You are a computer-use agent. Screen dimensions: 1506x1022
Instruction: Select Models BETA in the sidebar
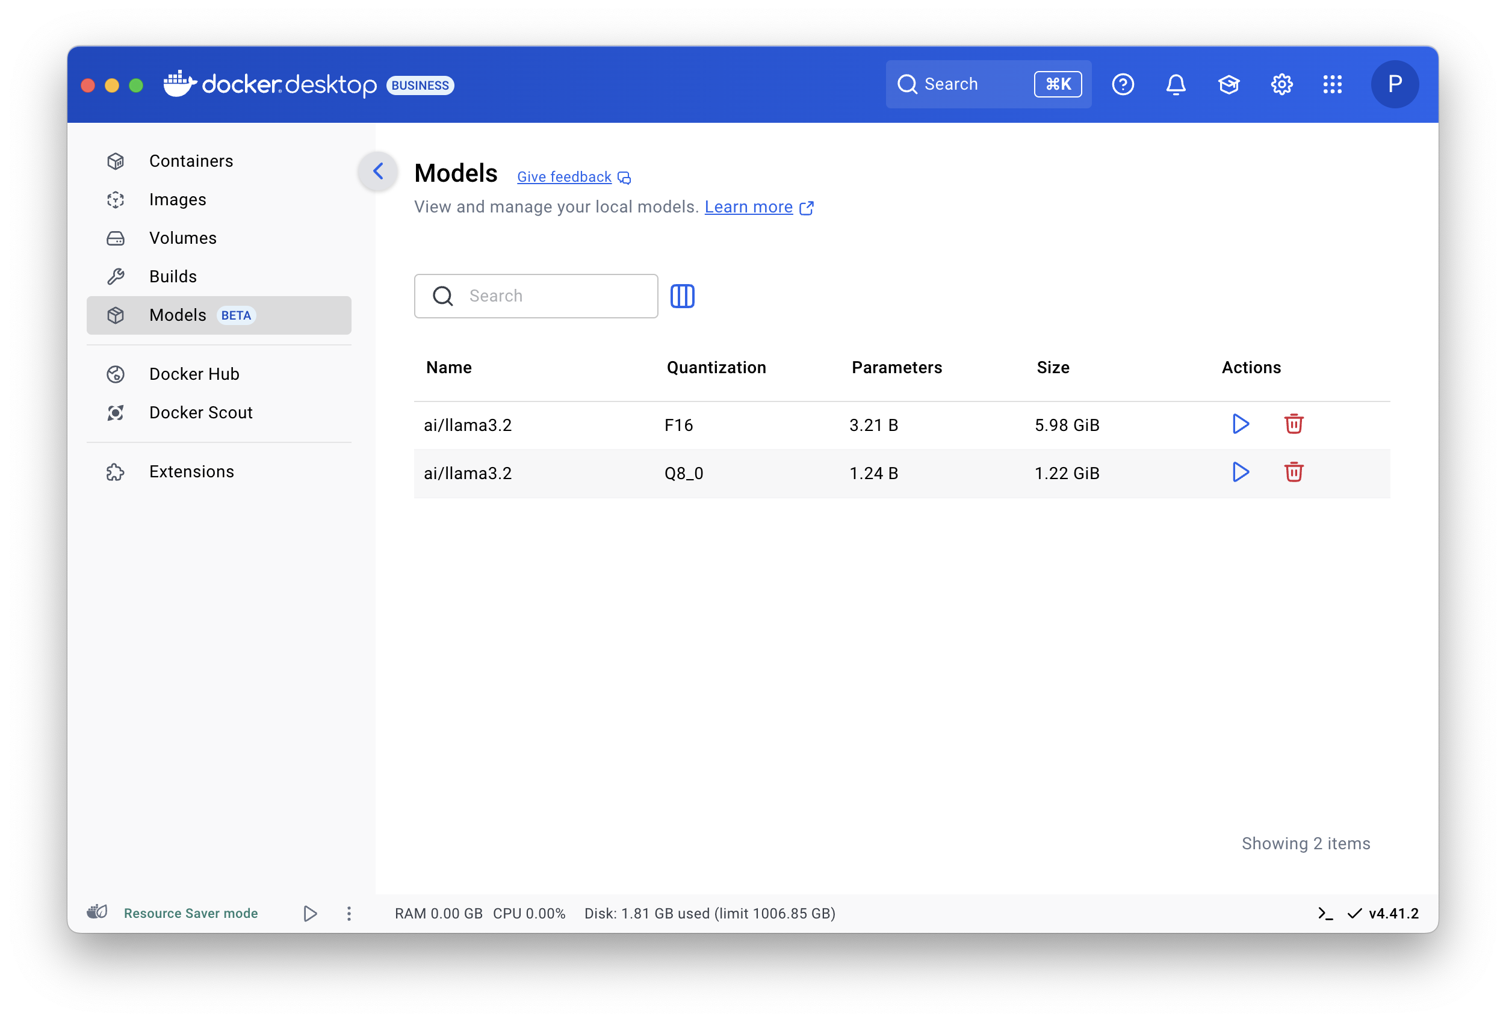(x=218, y=315)
